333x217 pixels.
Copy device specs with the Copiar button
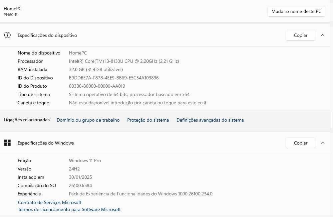[300, 35]
